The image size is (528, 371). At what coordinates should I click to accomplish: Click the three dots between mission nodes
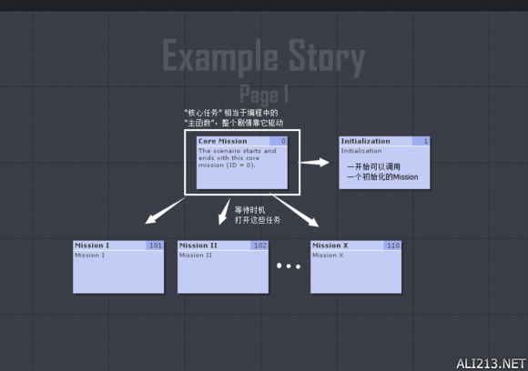coord(289,266)
